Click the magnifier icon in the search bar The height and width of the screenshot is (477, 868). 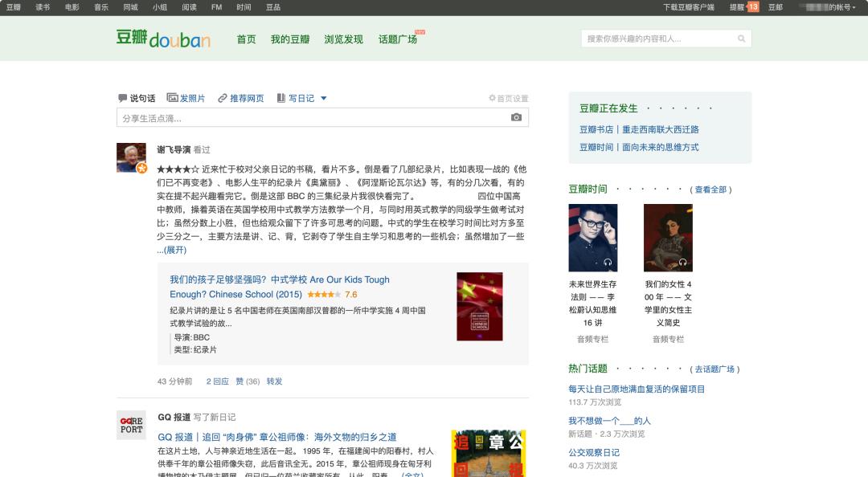point(742,38)
